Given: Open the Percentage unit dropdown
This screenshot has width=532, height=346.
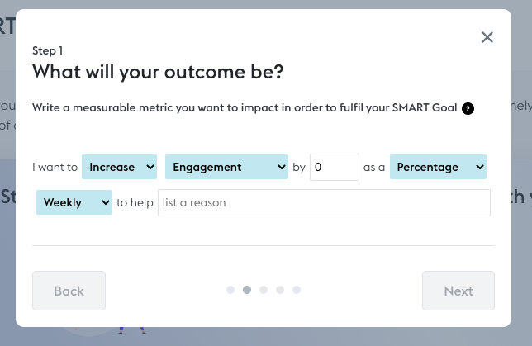Looking at the screenshot, I should (438, 167).
